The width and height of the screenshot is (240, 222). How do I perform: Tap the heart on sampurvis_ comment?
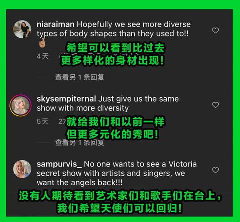216,170
